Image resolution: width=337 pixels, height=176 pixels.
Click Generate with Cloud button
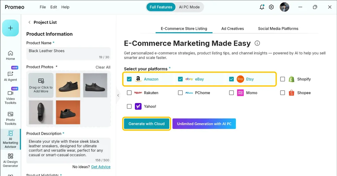tap(147, 124)
